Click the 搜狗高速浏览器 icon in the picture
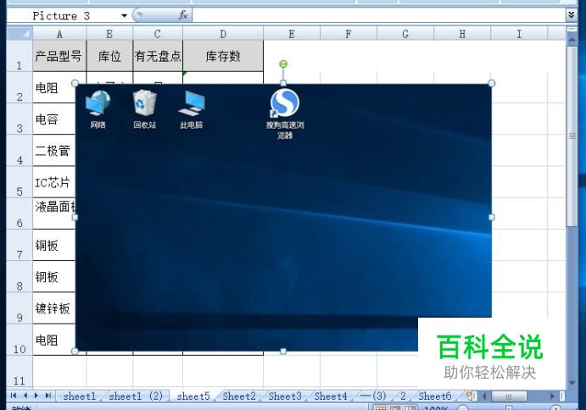 click(x=285, y=114)
